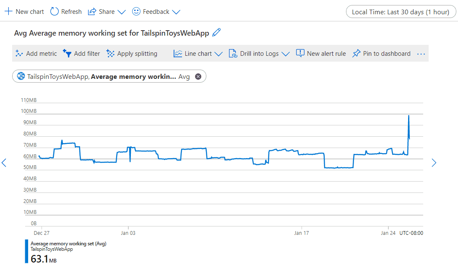The height and width of the screenshot is (273, 458).
Task: Click the pencil icon to edit chart title
Action: (216, 33)
